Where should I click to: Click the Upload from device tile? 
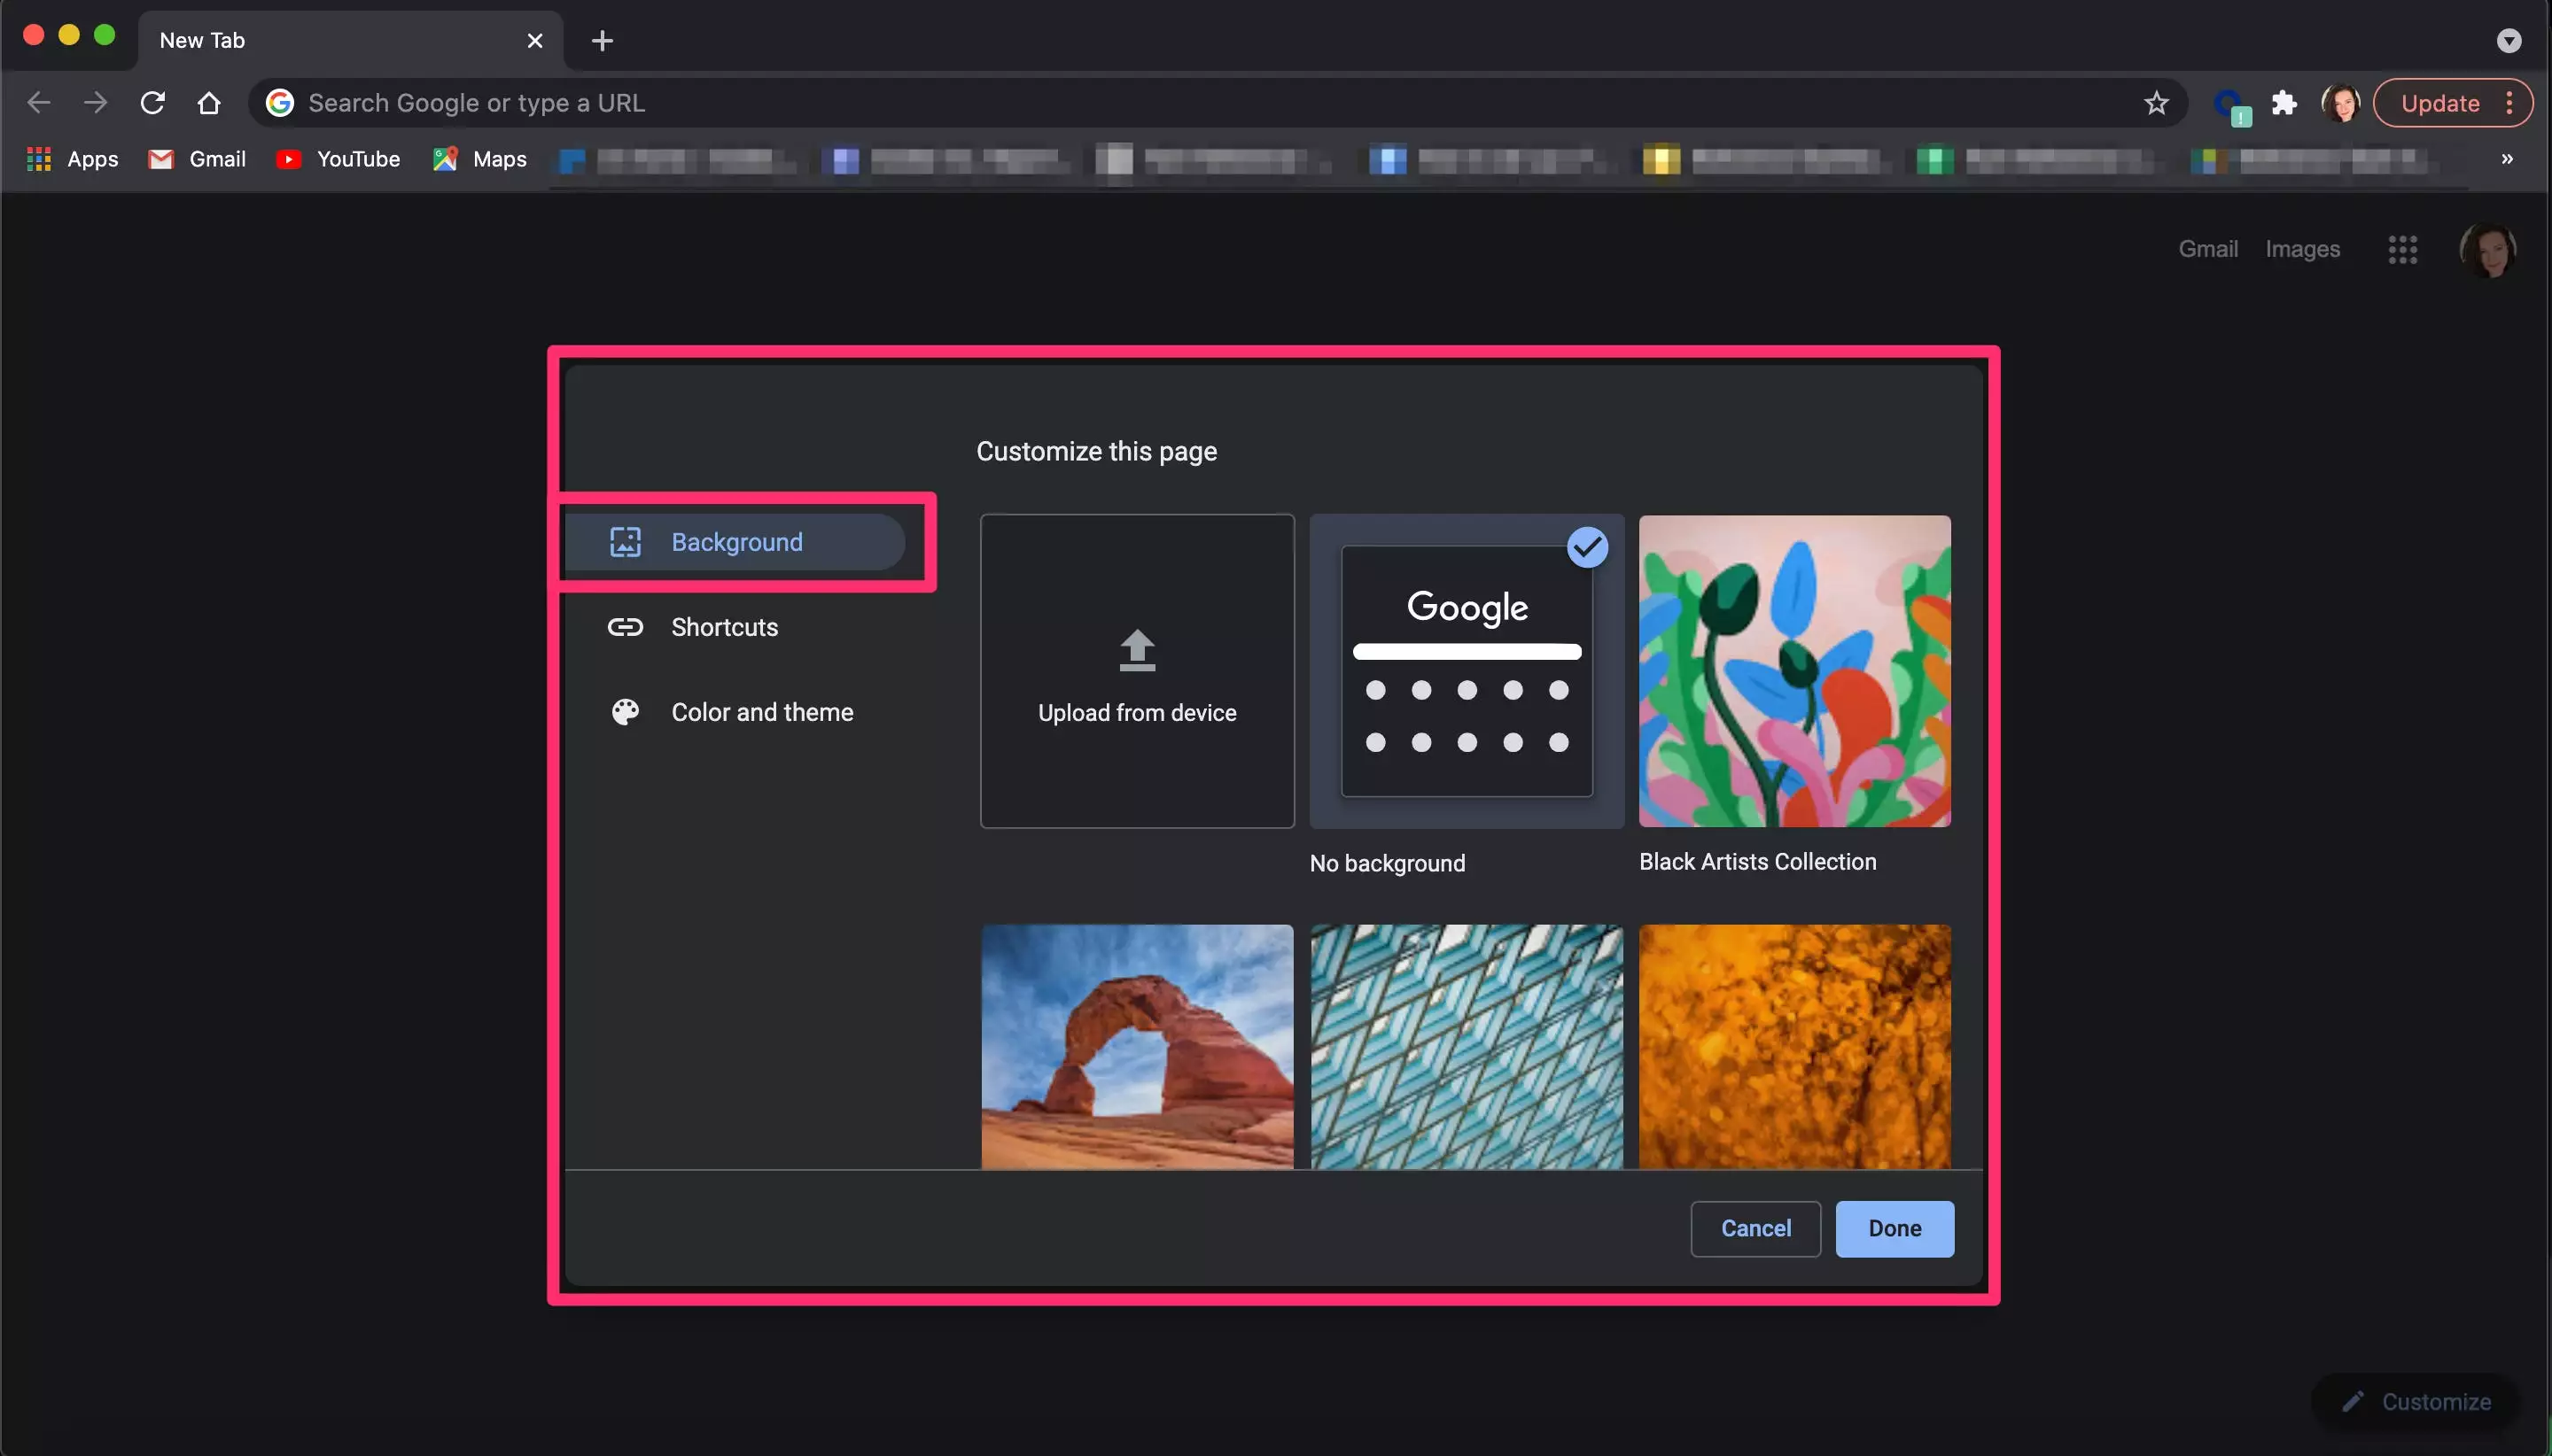1137,671
